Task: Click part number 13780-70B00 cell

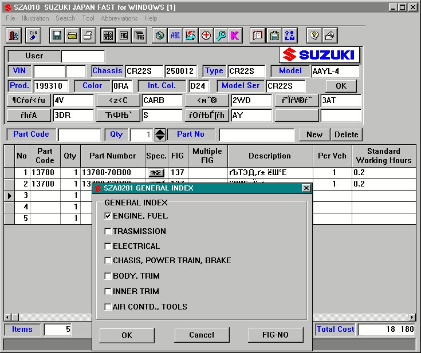Action: coord(113,172)
